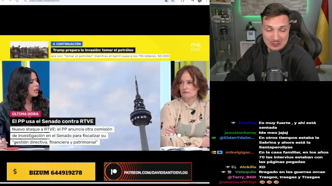Open the browser three-dot menu
Screen dimensions: 332x186
tap(206, 1)
